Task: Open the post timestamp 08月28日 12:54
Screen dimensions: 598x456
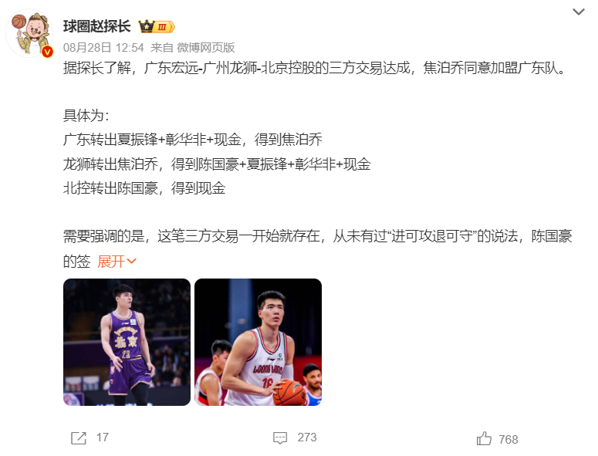Action: click(x=103, y=48)
